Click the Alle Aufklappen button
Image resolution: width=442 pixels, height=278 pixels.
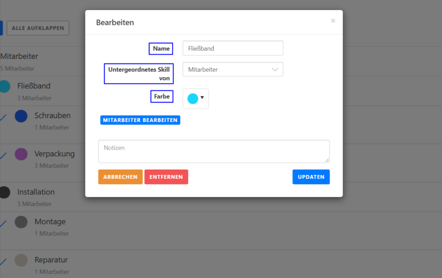[x=38, y=28]
